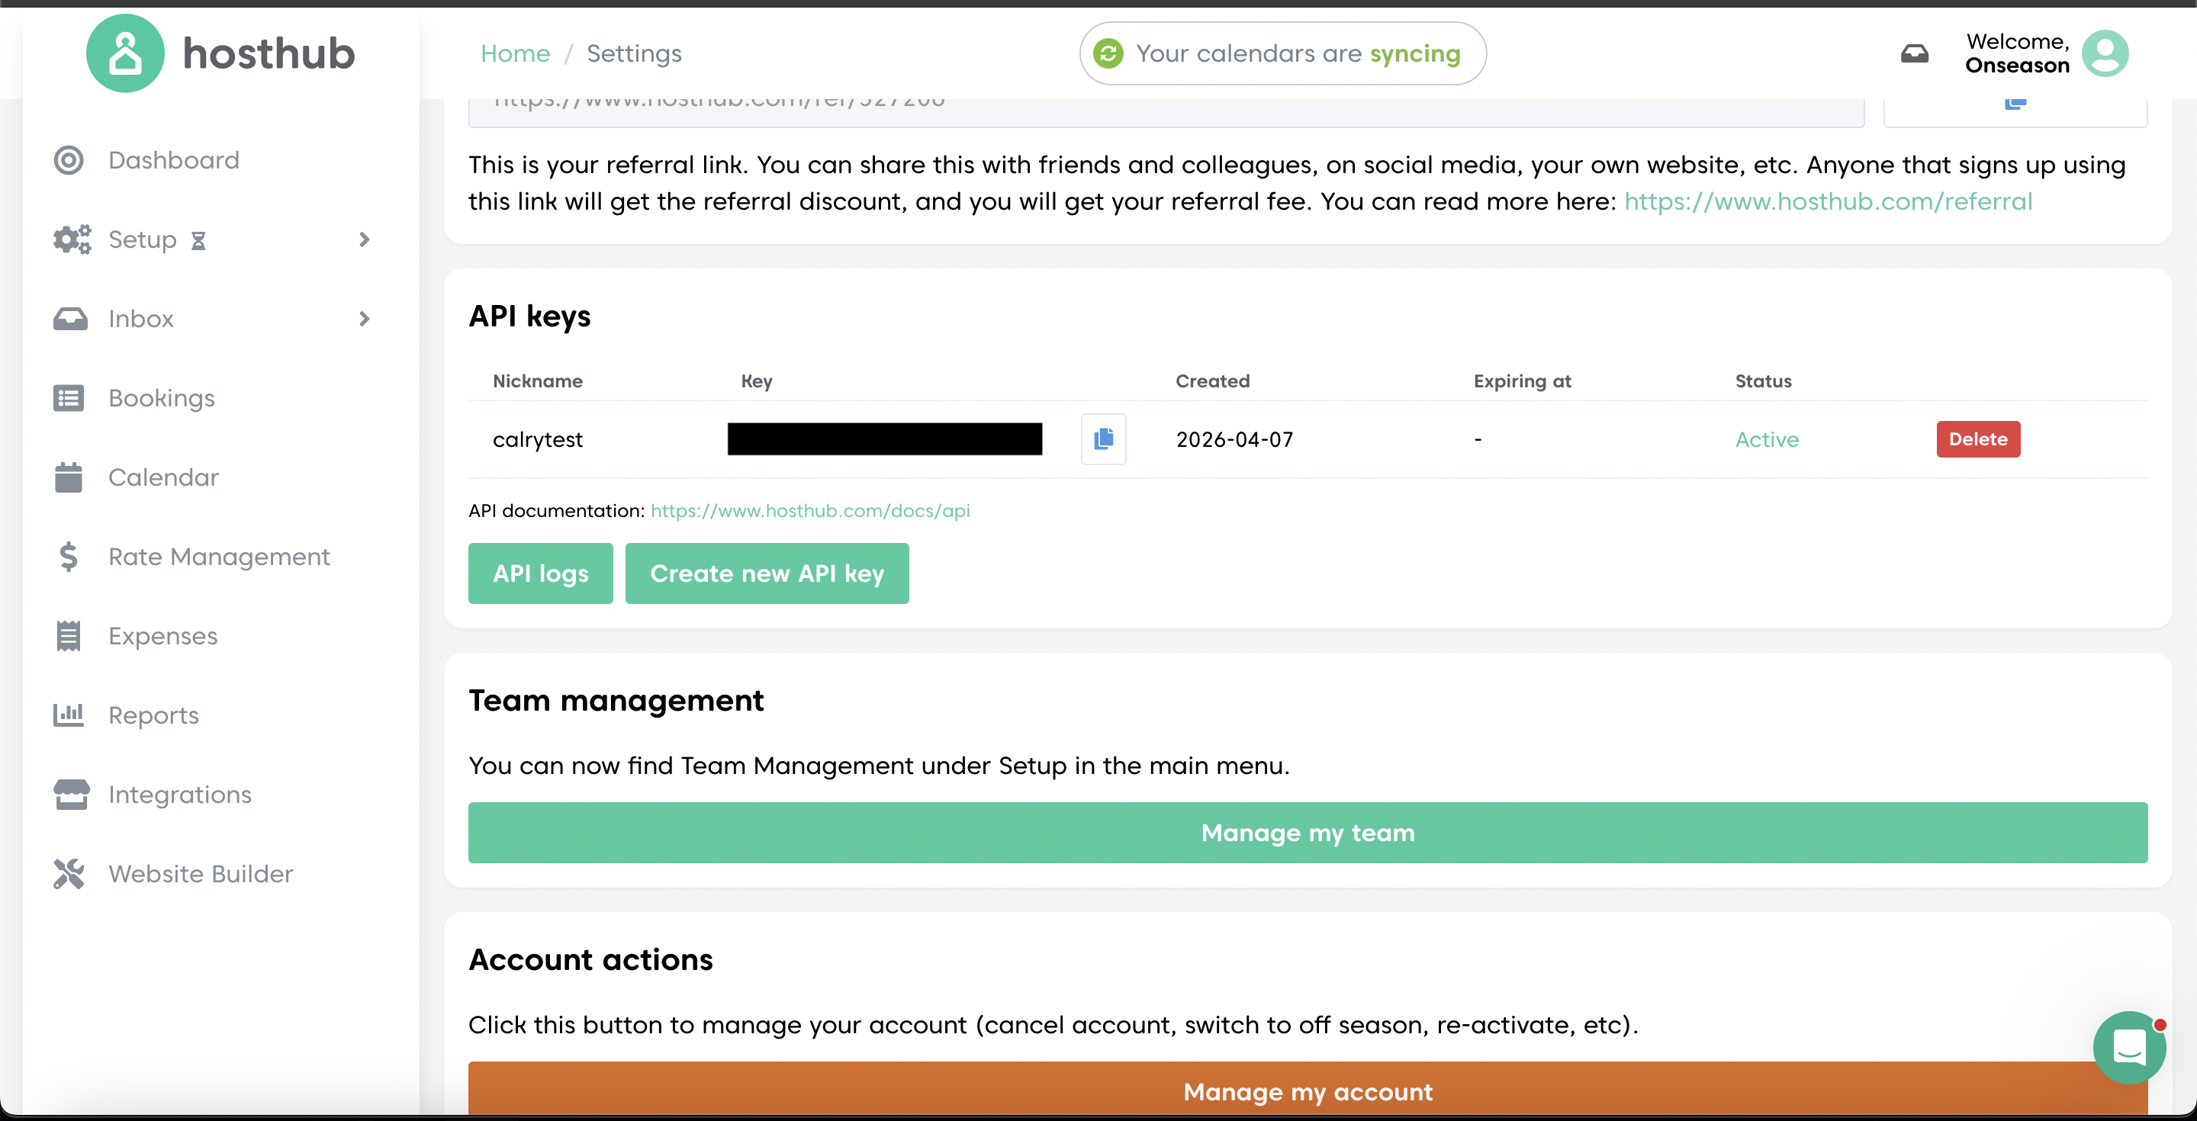Open the Calendar section
The height and width of the screenshot is (1121, 2197).
coord(164,477)
